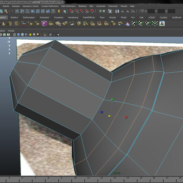183x183 pixels.
Task: Open the render settings clapperboard icon
Action: pos(133,11)
